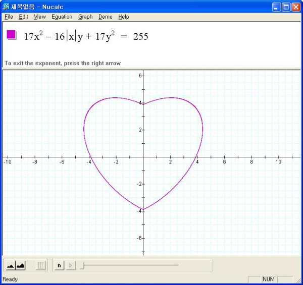Click the magenta equation color swatch
This screenshot has width=303, height=285.
tap(11, 35)
